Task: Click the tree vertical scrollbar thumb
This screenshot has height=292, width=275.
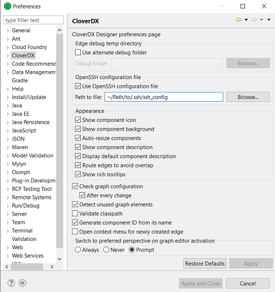Action: [x=60, y=141]
